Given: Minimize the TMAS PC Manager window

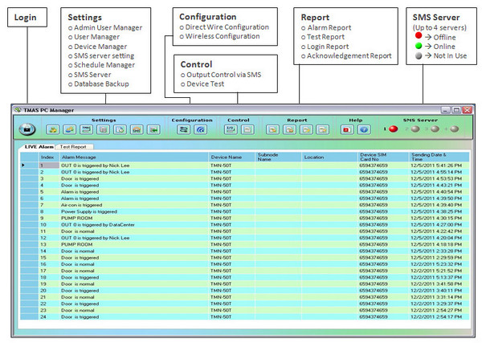Looking at the screenshot, I should coord(446,110).
